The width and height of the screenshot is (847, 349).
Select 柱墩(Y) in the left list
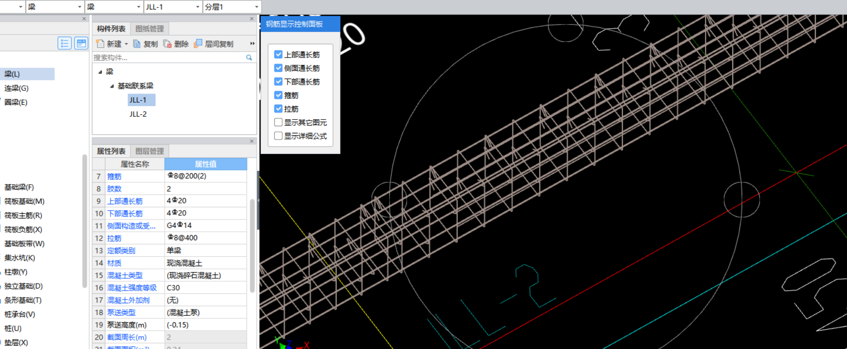(x=16, y=272)
